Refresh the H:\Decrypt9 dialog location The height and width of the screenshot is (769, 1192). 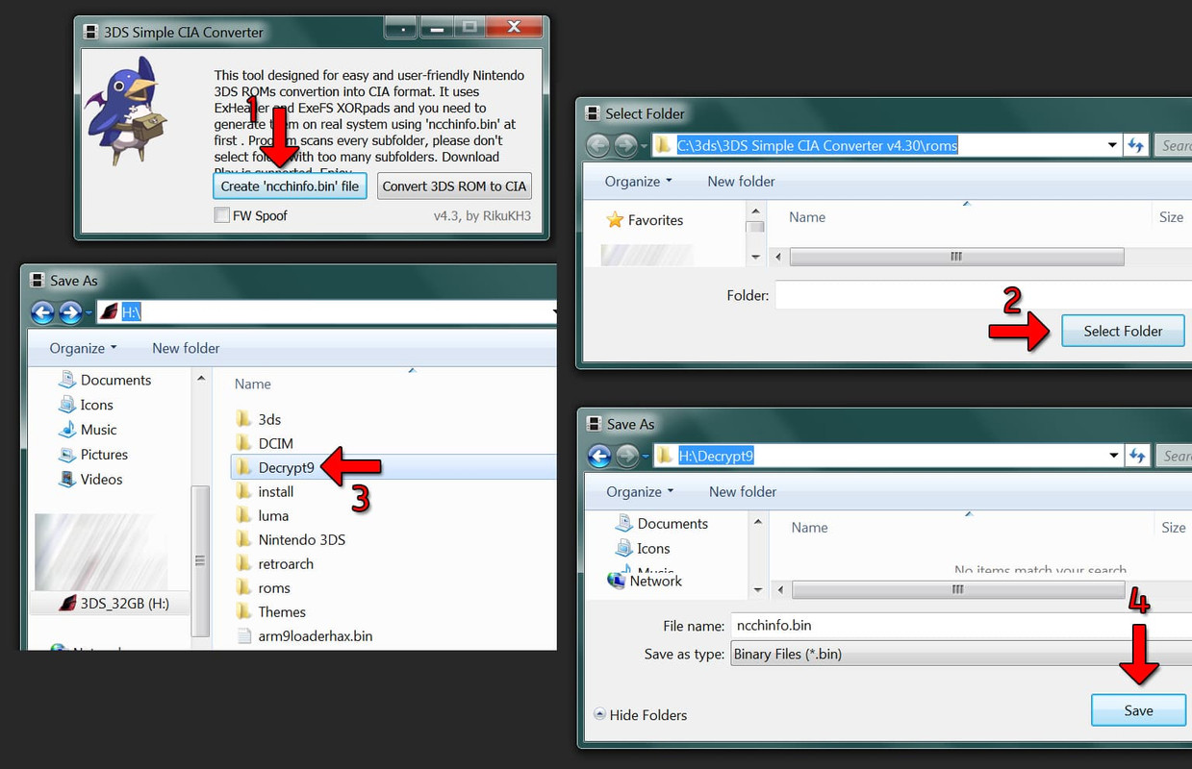pyautogui.click(x=1136, y=456)
